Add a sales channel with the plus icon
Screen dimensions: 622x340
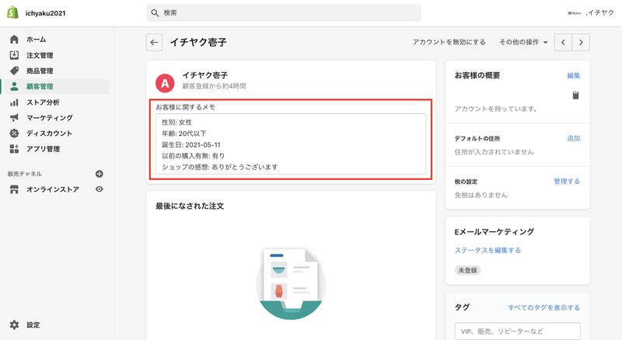(x=100, y=174)
